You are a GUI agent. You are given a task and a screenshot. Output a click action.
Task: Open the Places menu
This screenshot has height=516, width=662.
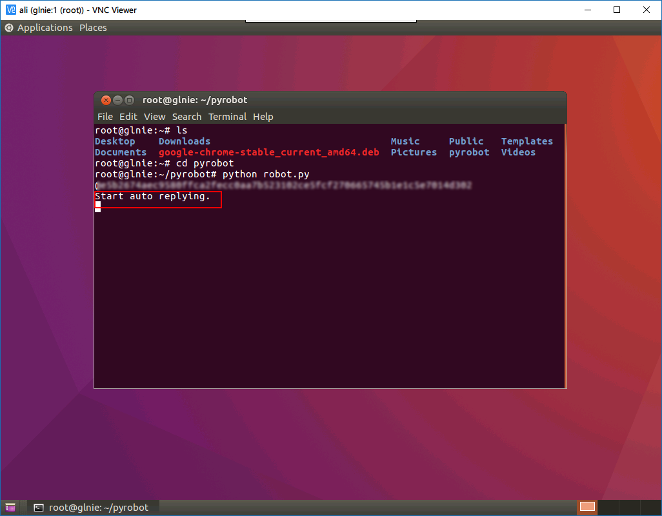93,28
